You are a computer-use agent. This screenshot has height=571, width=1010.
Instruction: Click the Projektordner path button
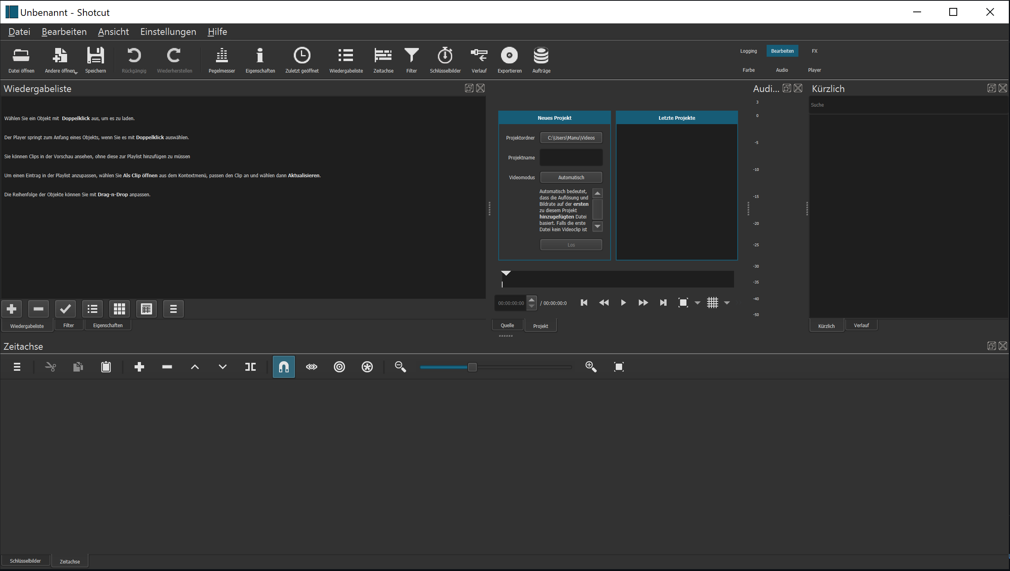tap(571, 138)
